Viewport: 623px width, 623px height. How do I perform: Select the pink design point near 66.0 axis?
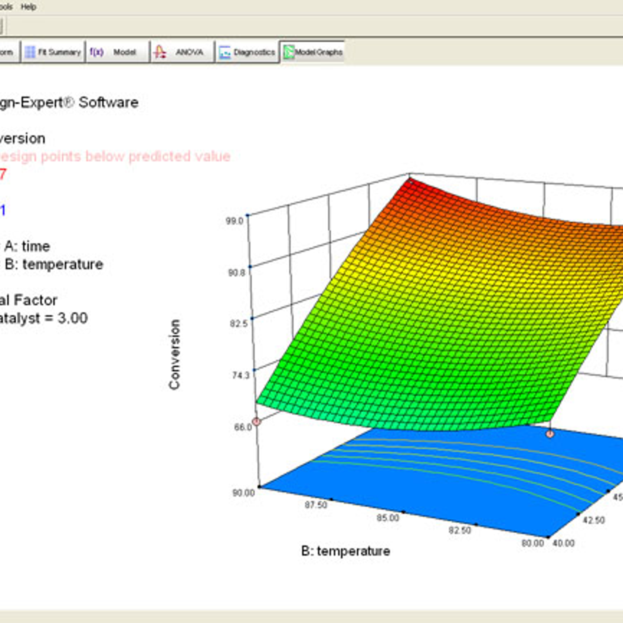[x=256, y=421]
